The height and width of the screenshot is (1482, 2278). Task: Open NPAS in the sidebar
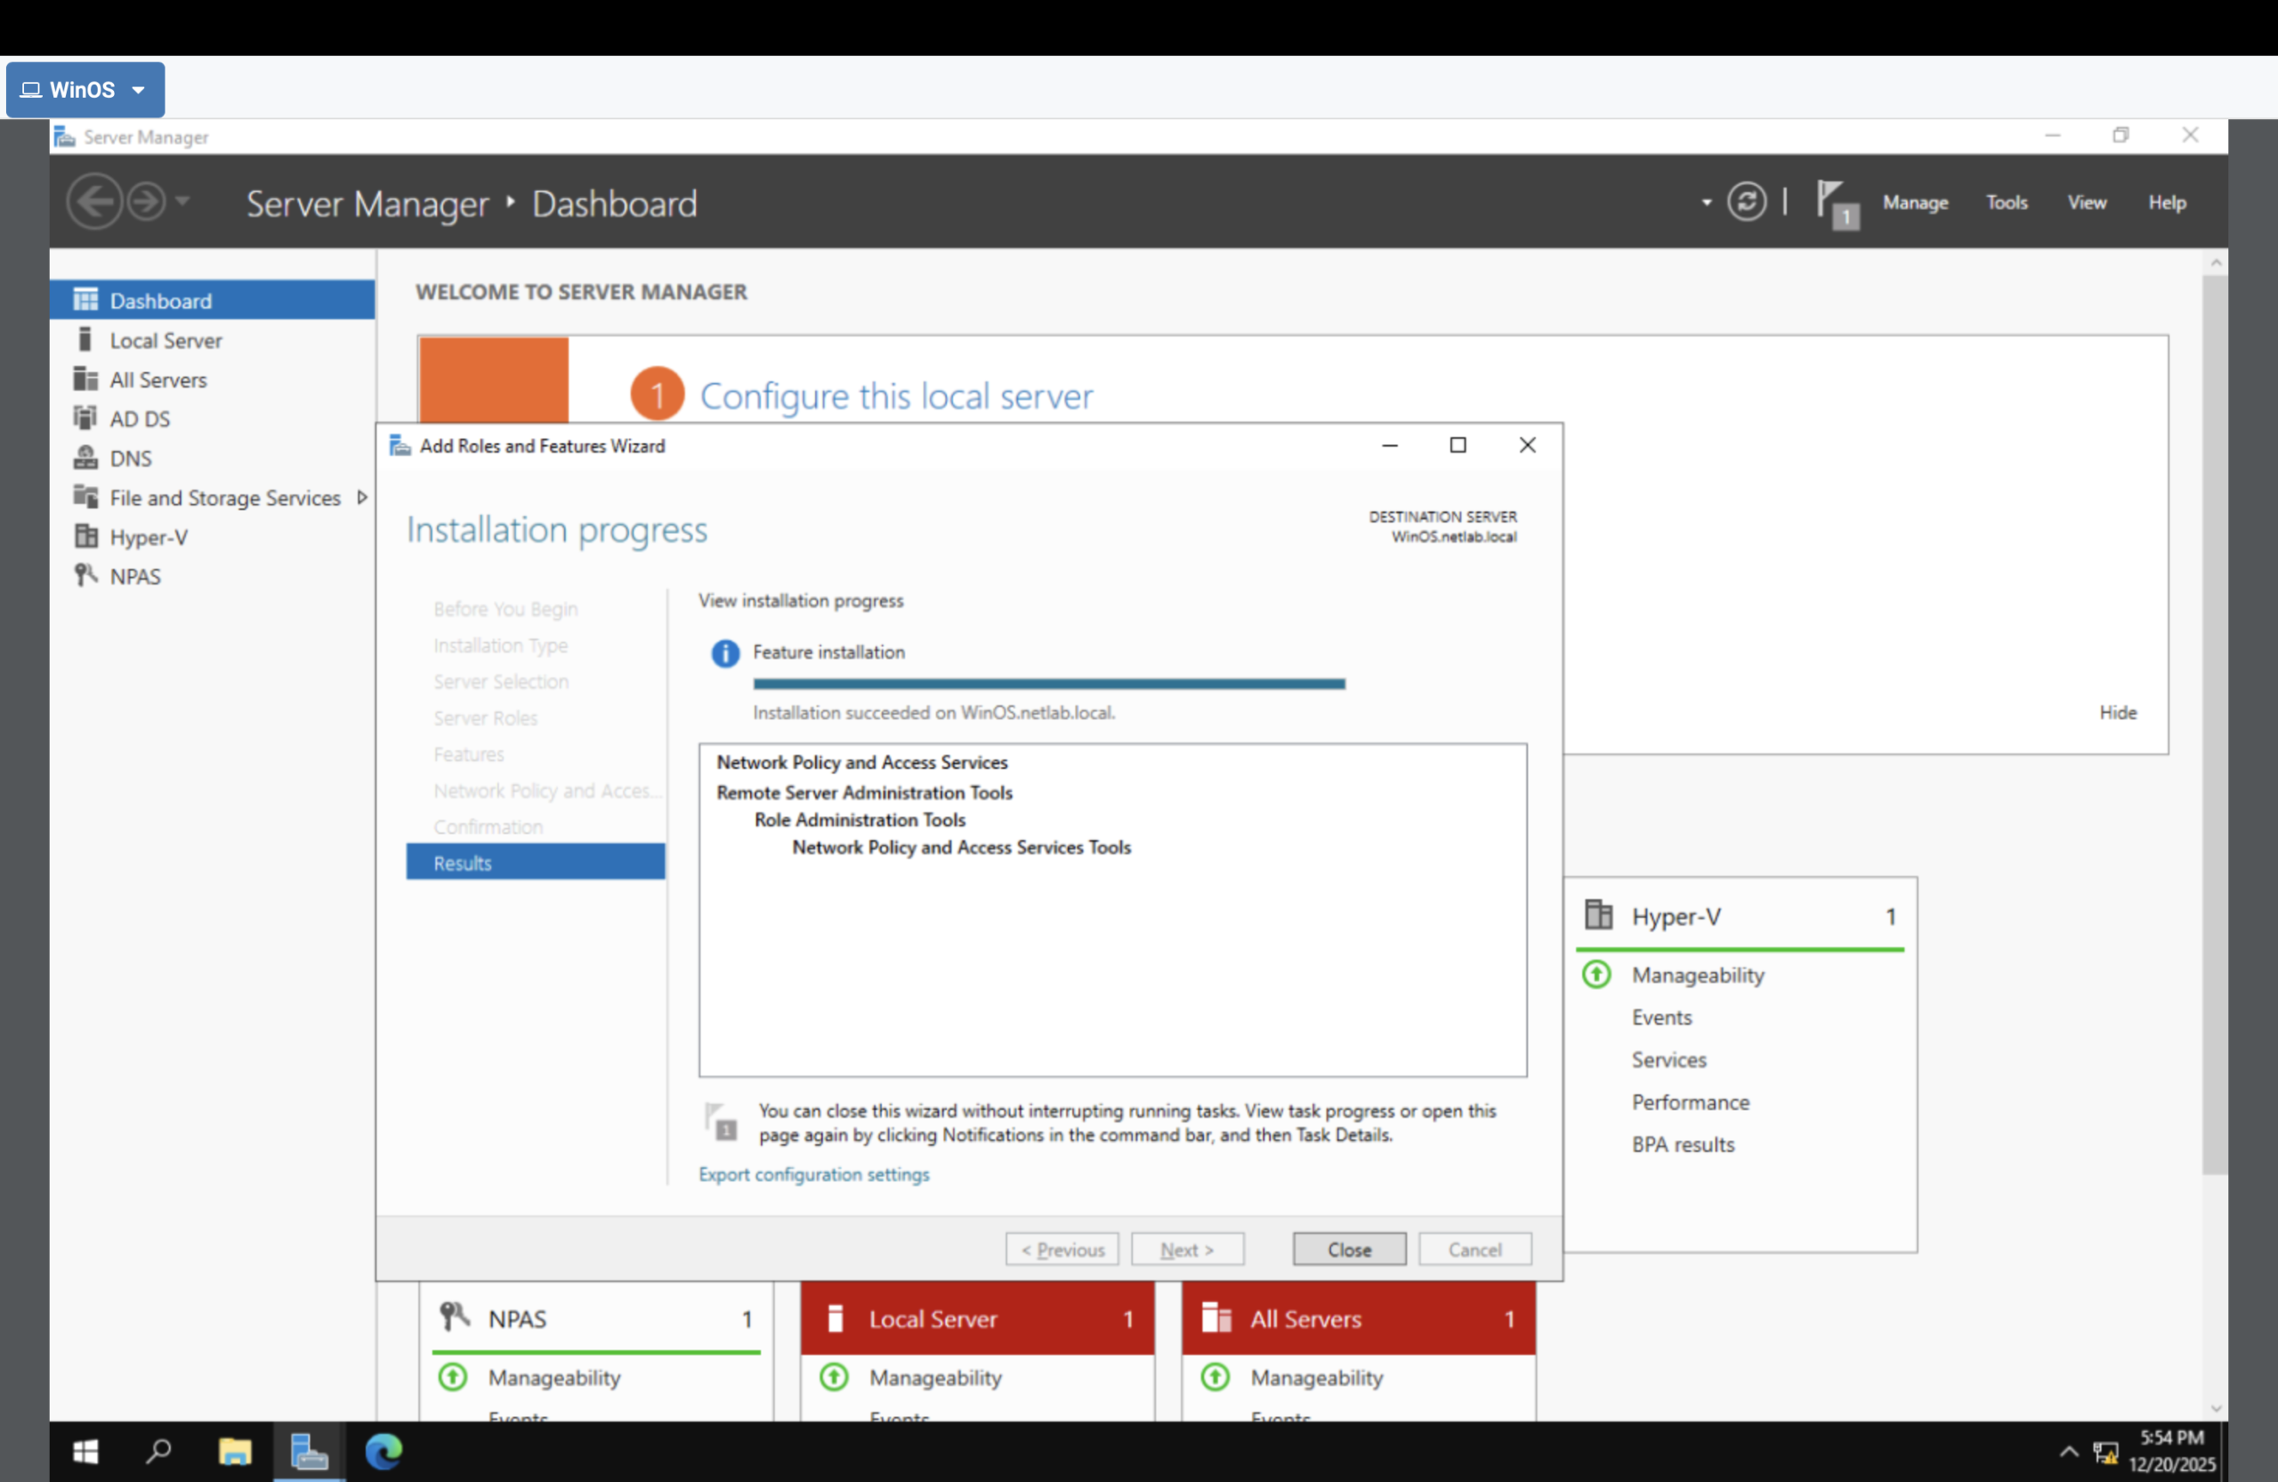[x=135, y=577]
